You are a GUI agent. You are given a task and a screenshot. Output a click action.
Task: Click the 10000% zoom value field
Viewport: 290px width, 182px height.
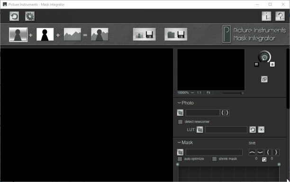[x=183, y=93]
